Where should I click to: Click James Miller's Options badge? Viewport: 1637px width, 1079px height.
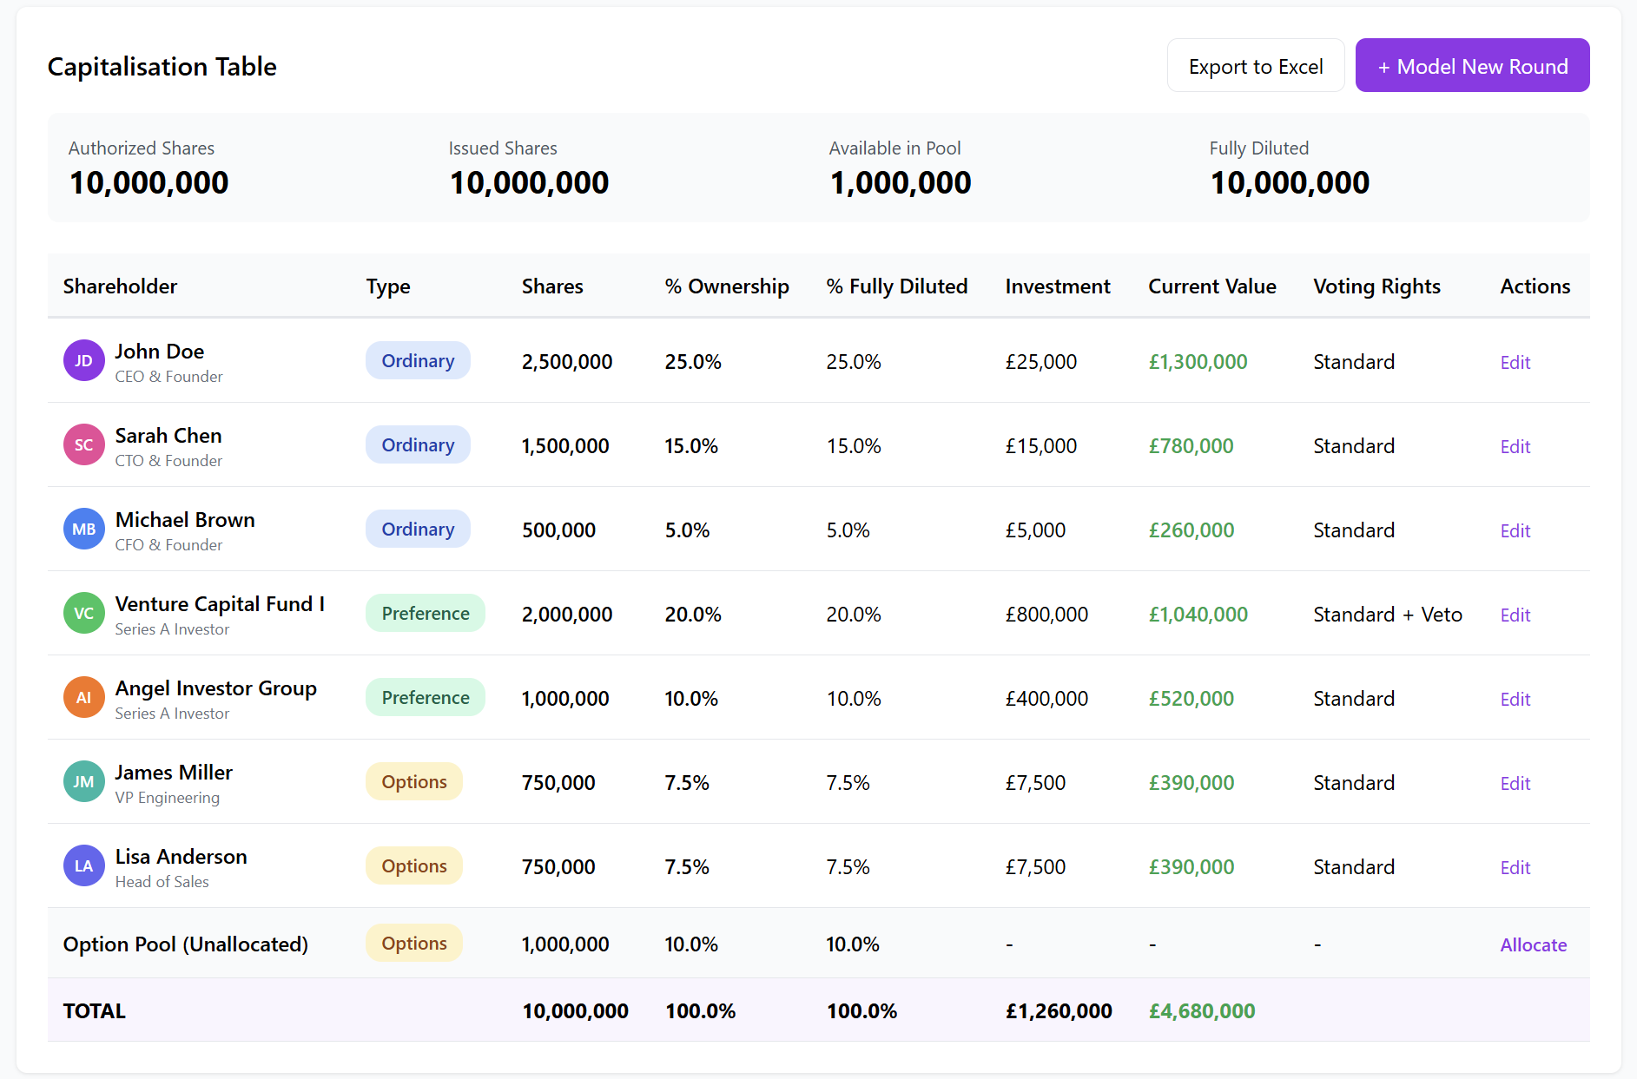point(414,782)
